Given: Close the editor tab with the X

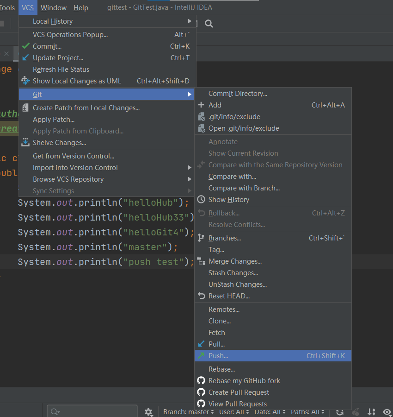Looking at the screenshot, I should click(6, 54).
